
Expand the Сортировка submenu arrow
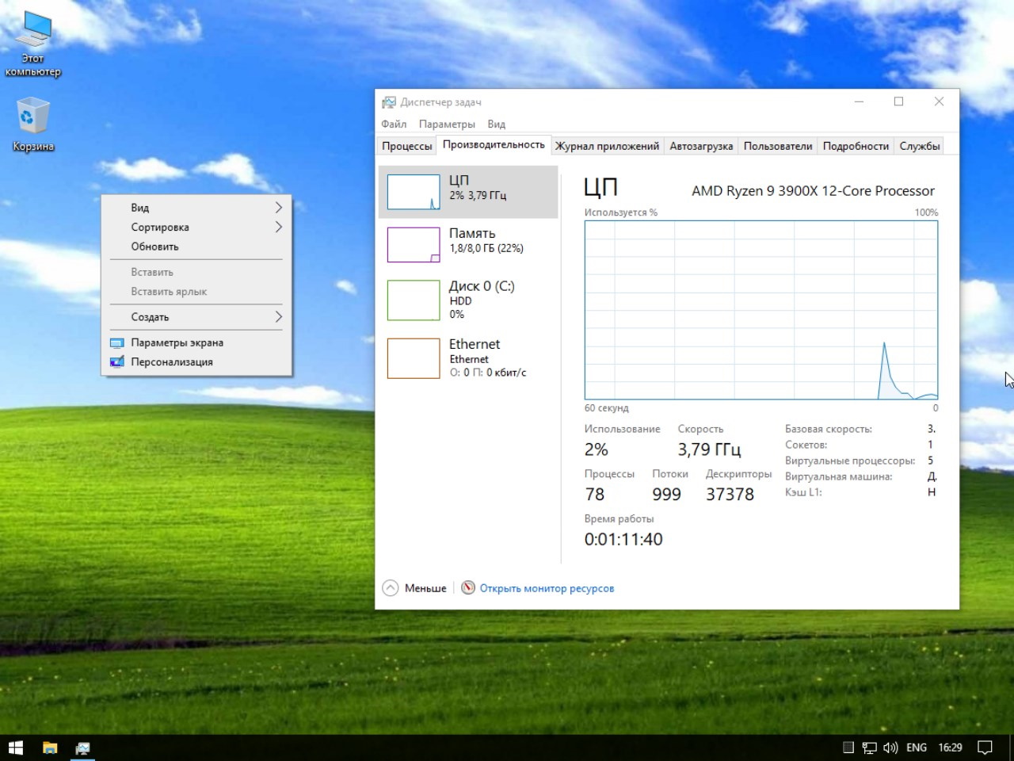point(278,228)
